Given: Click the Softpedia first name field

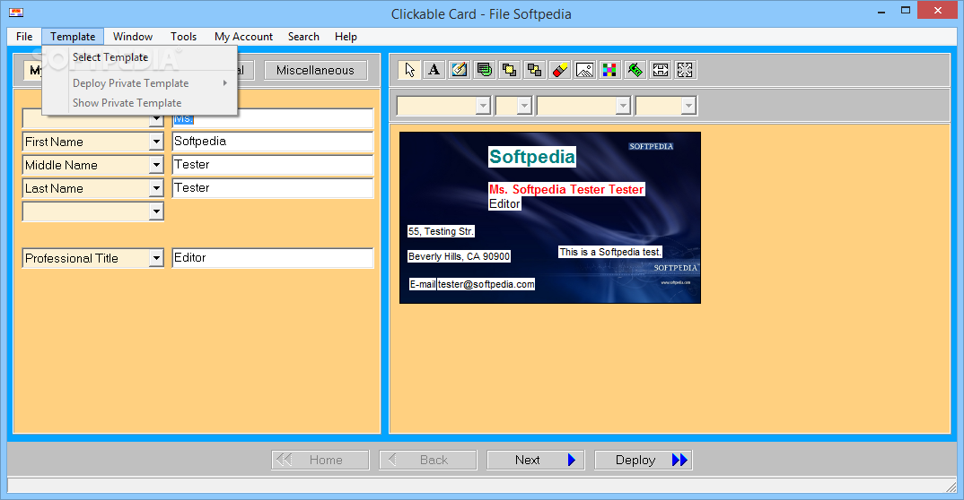Looking at the screenshot, I should pyautogui.click(x=272, y=142).
